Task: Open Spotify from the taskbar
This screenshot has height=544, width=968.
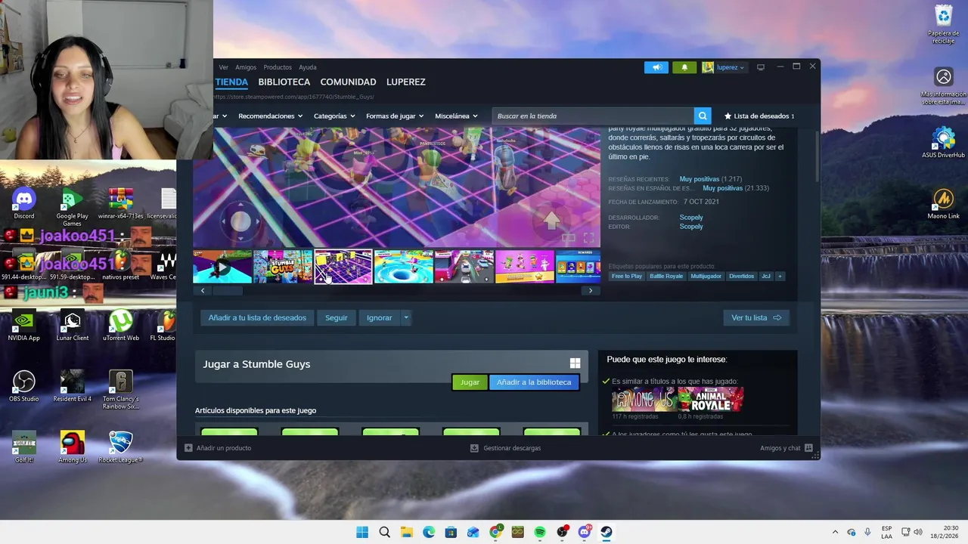Action: click(x=540, y=532)
